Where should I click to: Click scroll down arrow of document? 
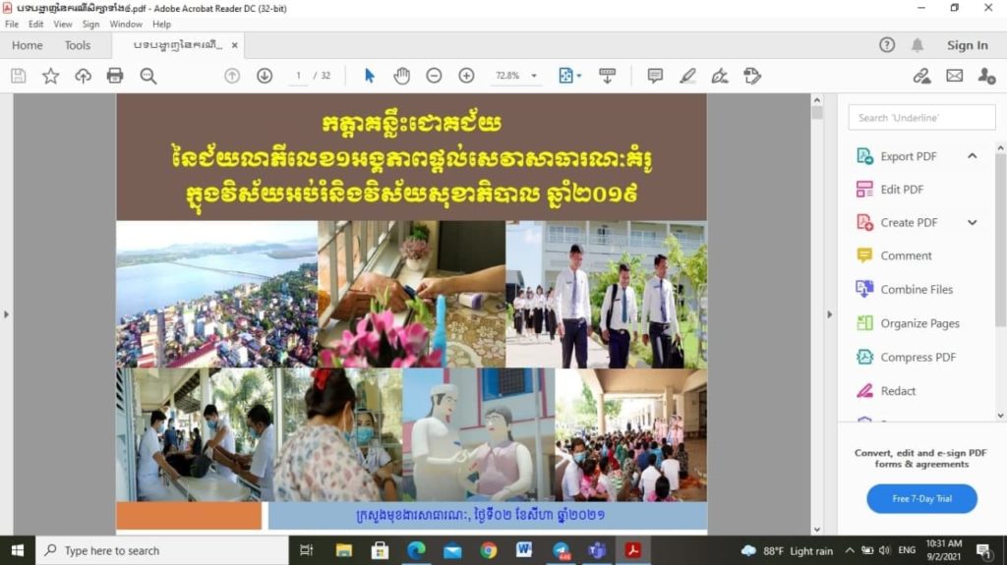coord(817,530)
